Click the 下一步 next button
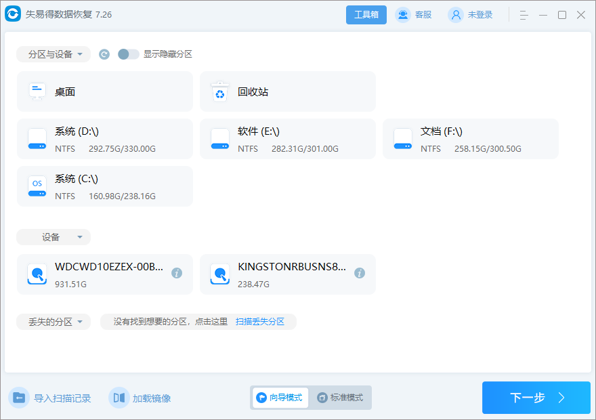Screen dimensions: 596x420 pyautogui.click(x=536, y=398)
